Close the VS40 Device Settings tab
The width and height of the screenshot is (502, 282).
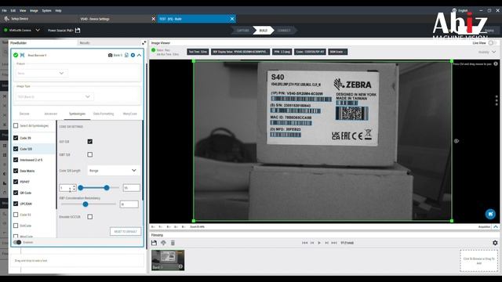(x=154, y=19)
